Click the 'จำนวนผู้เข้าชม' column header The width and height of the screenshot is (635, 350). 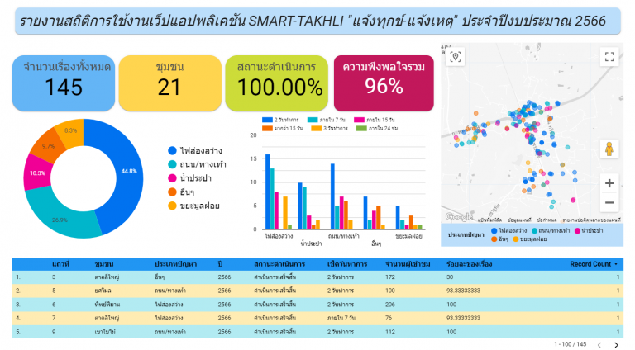(408, 264)
